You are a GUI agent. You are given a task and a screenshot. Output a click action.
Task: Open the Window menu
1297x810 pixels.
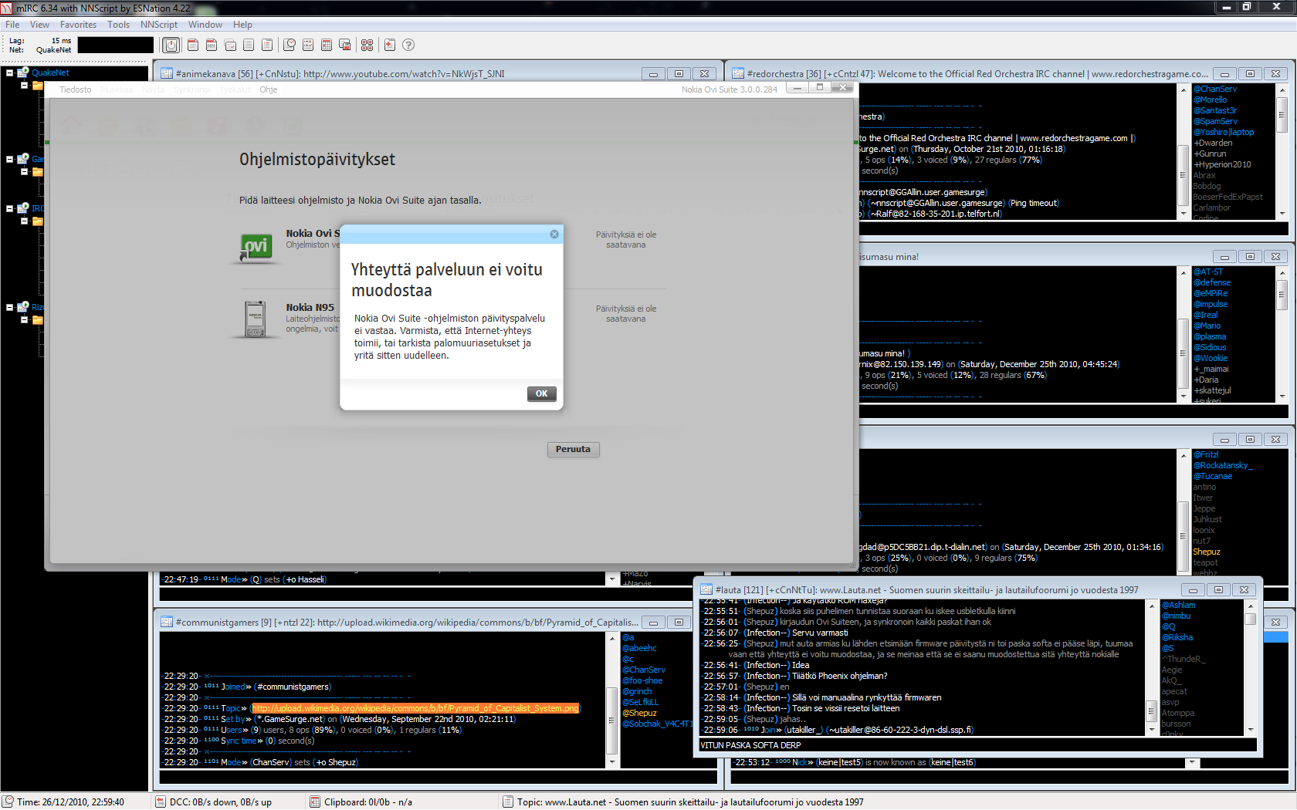205,25
